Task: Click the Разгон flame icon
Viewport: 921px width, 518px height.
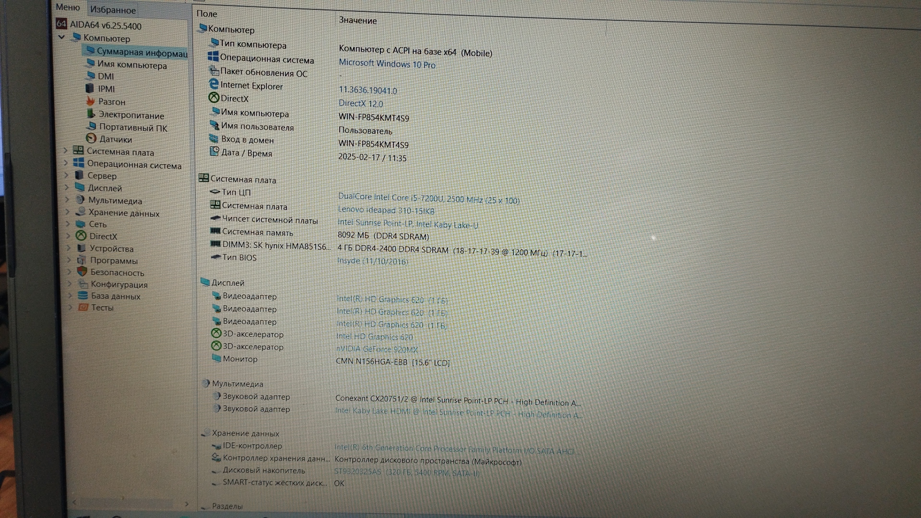Action: [91, 101]
